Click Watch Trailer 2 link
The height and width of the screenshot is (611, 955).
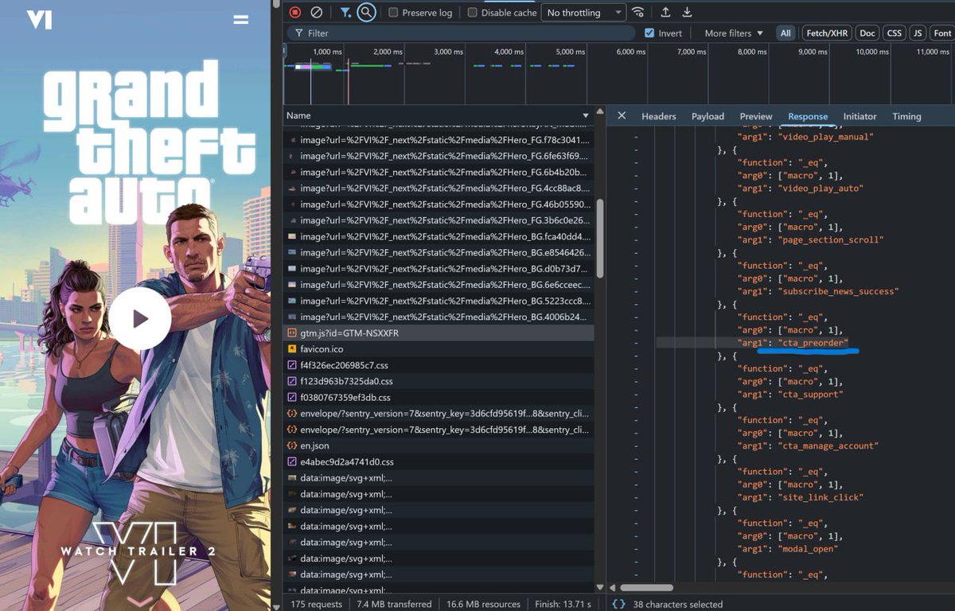click(138, 551)
